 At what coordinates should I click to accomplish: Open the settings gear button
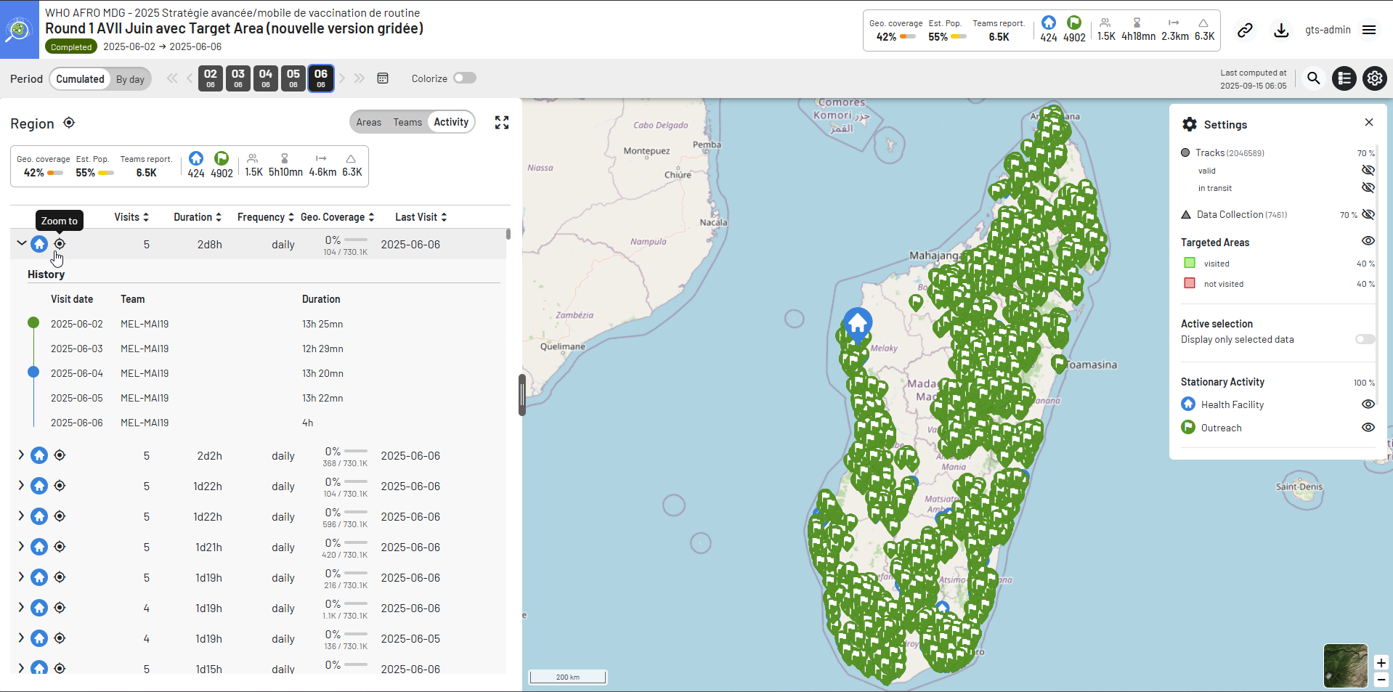1375,78
